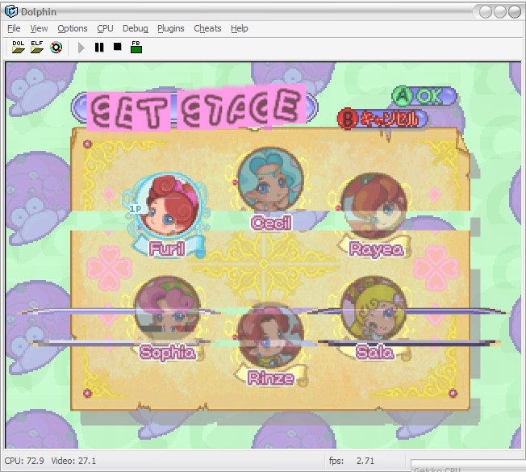This screenshot has height=472, width=526.
Task: Pause the emulation
Action: pyautogui.click(x=99, y=48)
